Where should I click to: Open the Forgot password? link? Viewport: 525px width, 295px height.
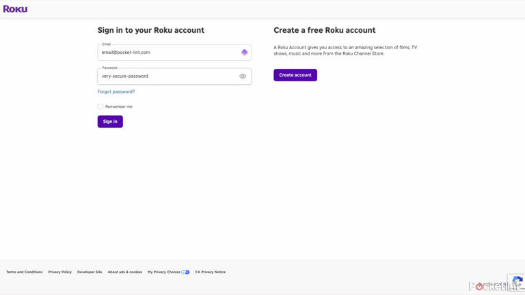[x=116, y=92]
